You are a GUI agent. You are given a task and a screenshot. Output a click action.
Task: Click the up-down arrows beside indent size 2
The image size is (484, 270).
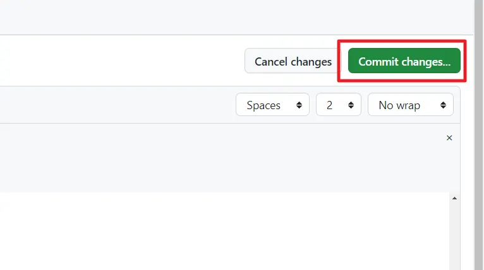pyautogui.click(x=351, y=105)
